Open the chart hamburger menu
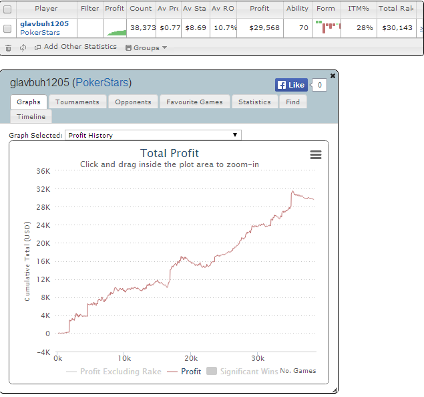Screen dimensions: 424x397 click(x=316, y=155)
